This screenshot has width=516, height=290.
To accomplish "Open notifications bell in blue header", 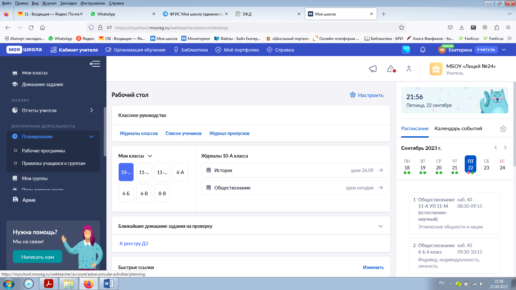I will click(x=423, y=50).
